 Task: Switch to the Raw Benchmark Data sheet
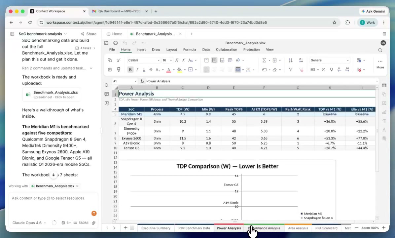tap(194, 228)
